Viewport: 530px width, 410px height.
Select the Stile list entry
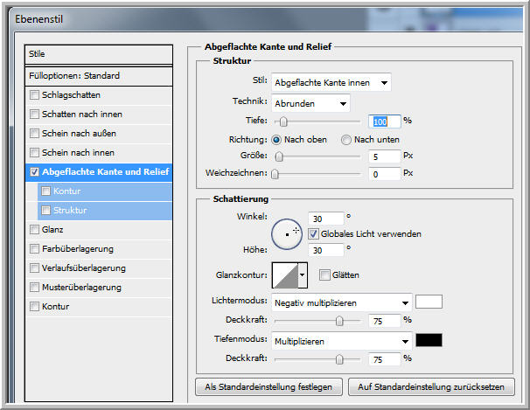point(99,54)
